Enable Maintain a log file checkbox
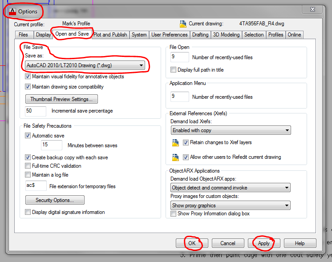 click(x=28, y=175)
